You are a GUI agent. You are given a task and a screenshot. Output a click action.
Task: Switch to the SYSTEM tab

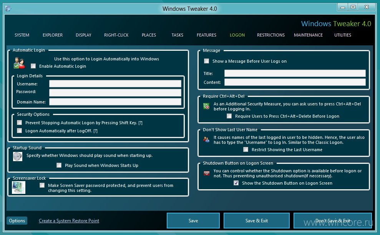tap(22, 35)
